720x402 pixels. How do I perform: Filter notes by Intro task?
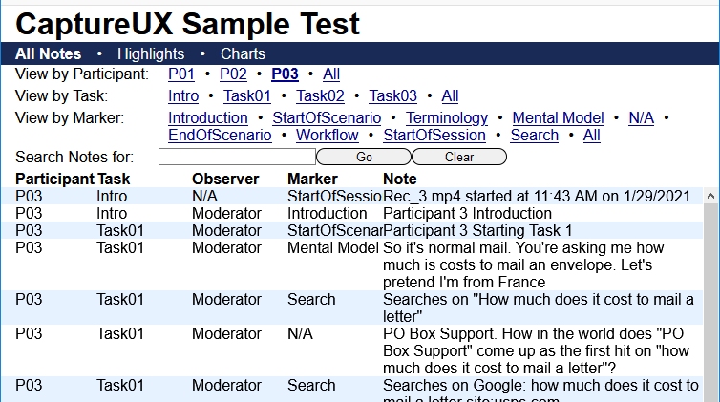coord(183,95)
